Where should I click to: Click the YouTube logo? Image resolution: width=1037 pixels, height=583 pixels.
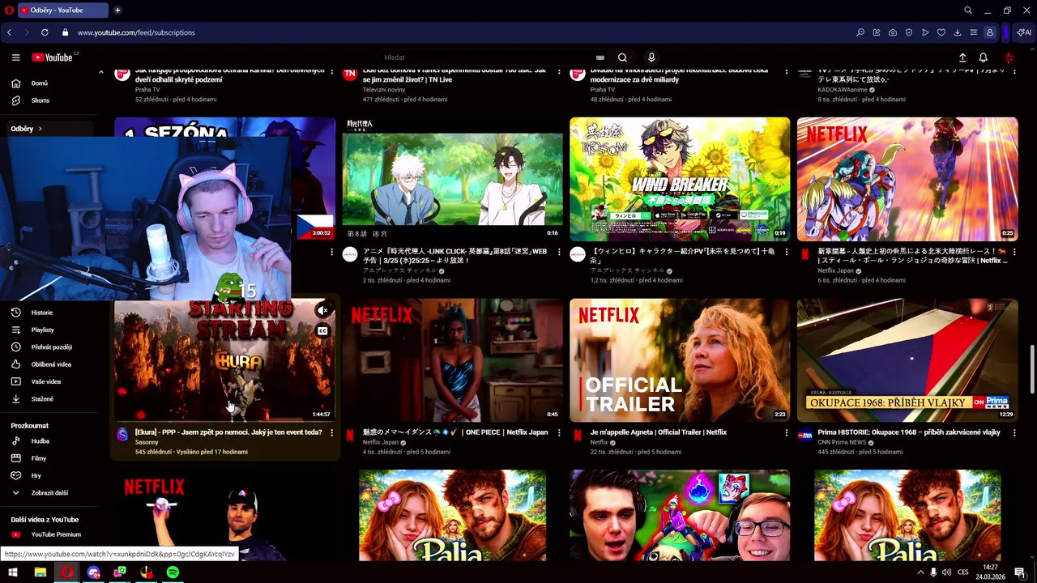pos(53,57)
